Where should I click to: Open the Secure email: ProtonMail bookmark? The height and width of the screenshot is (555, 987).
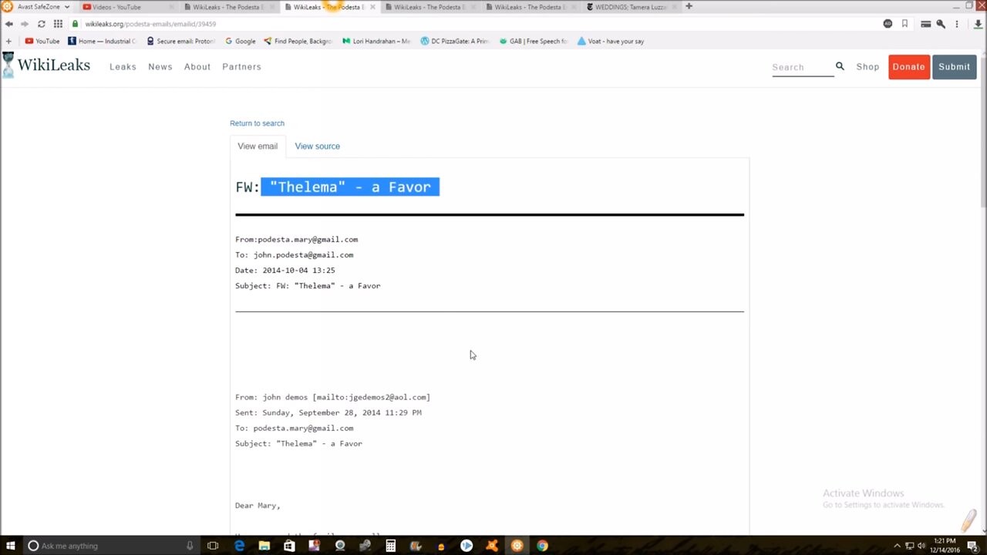click(x=180, y=41)
